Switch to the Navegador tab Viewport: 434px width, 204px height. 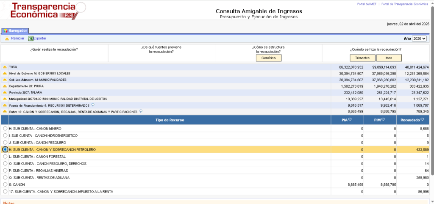(15, 30)
